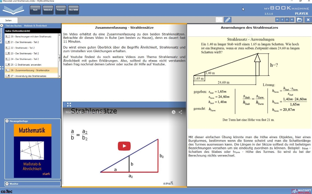Select page 25 - 2. Strahlensatz anwenden
This screenshot has height=194, width=312.
click(x=31, y=65)
